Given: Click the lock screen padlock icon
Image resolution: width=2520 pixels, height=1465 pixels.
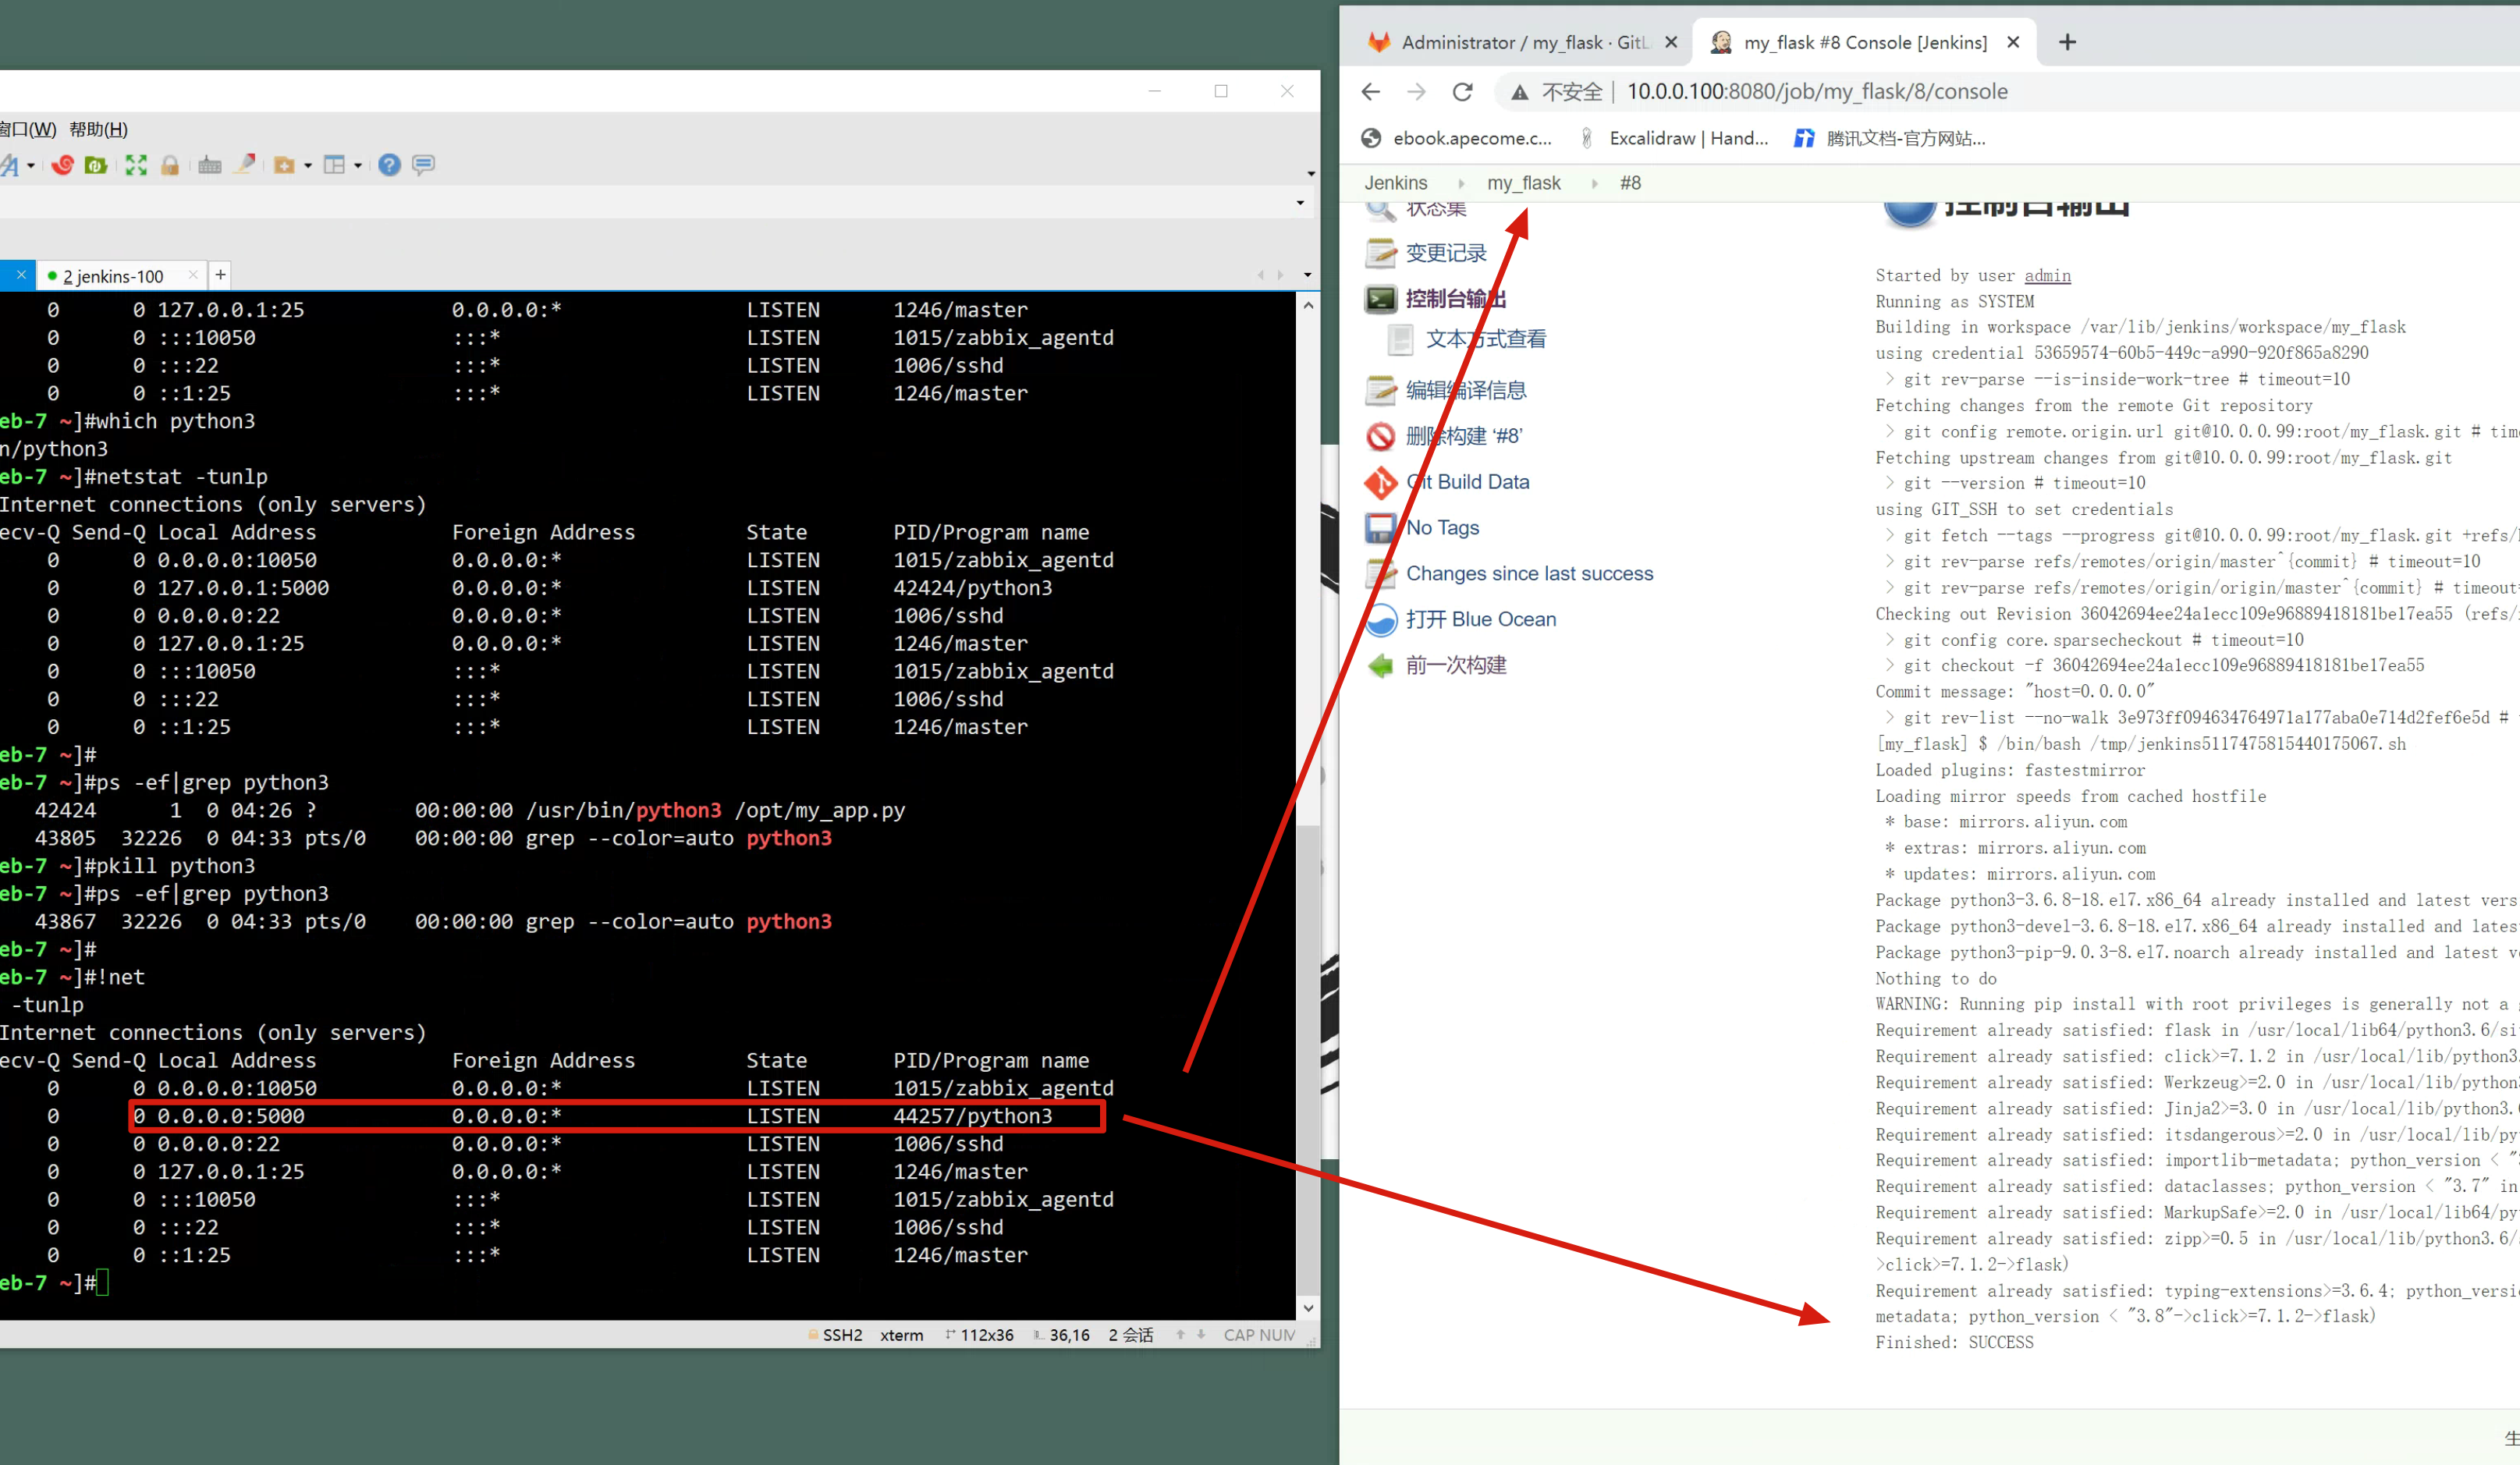Looking at the screenshot, I should (170, 165).
